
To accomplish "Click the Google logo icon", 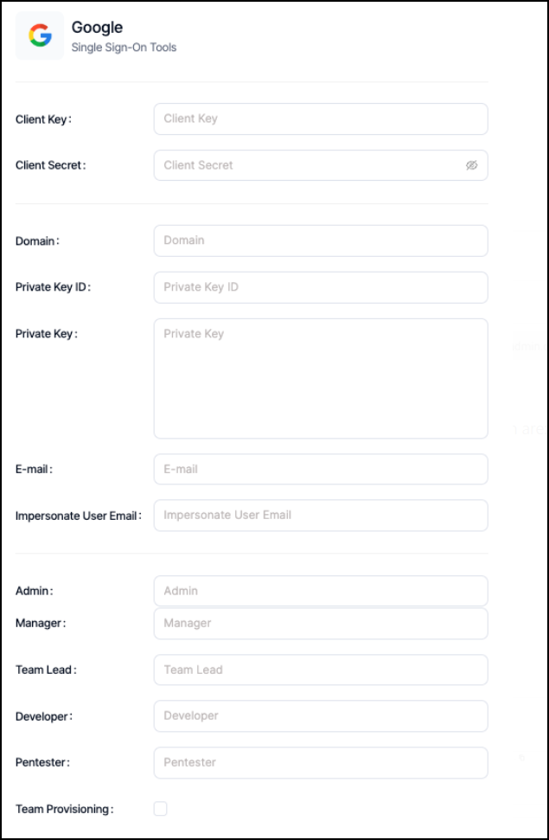I will click(39, 36).
